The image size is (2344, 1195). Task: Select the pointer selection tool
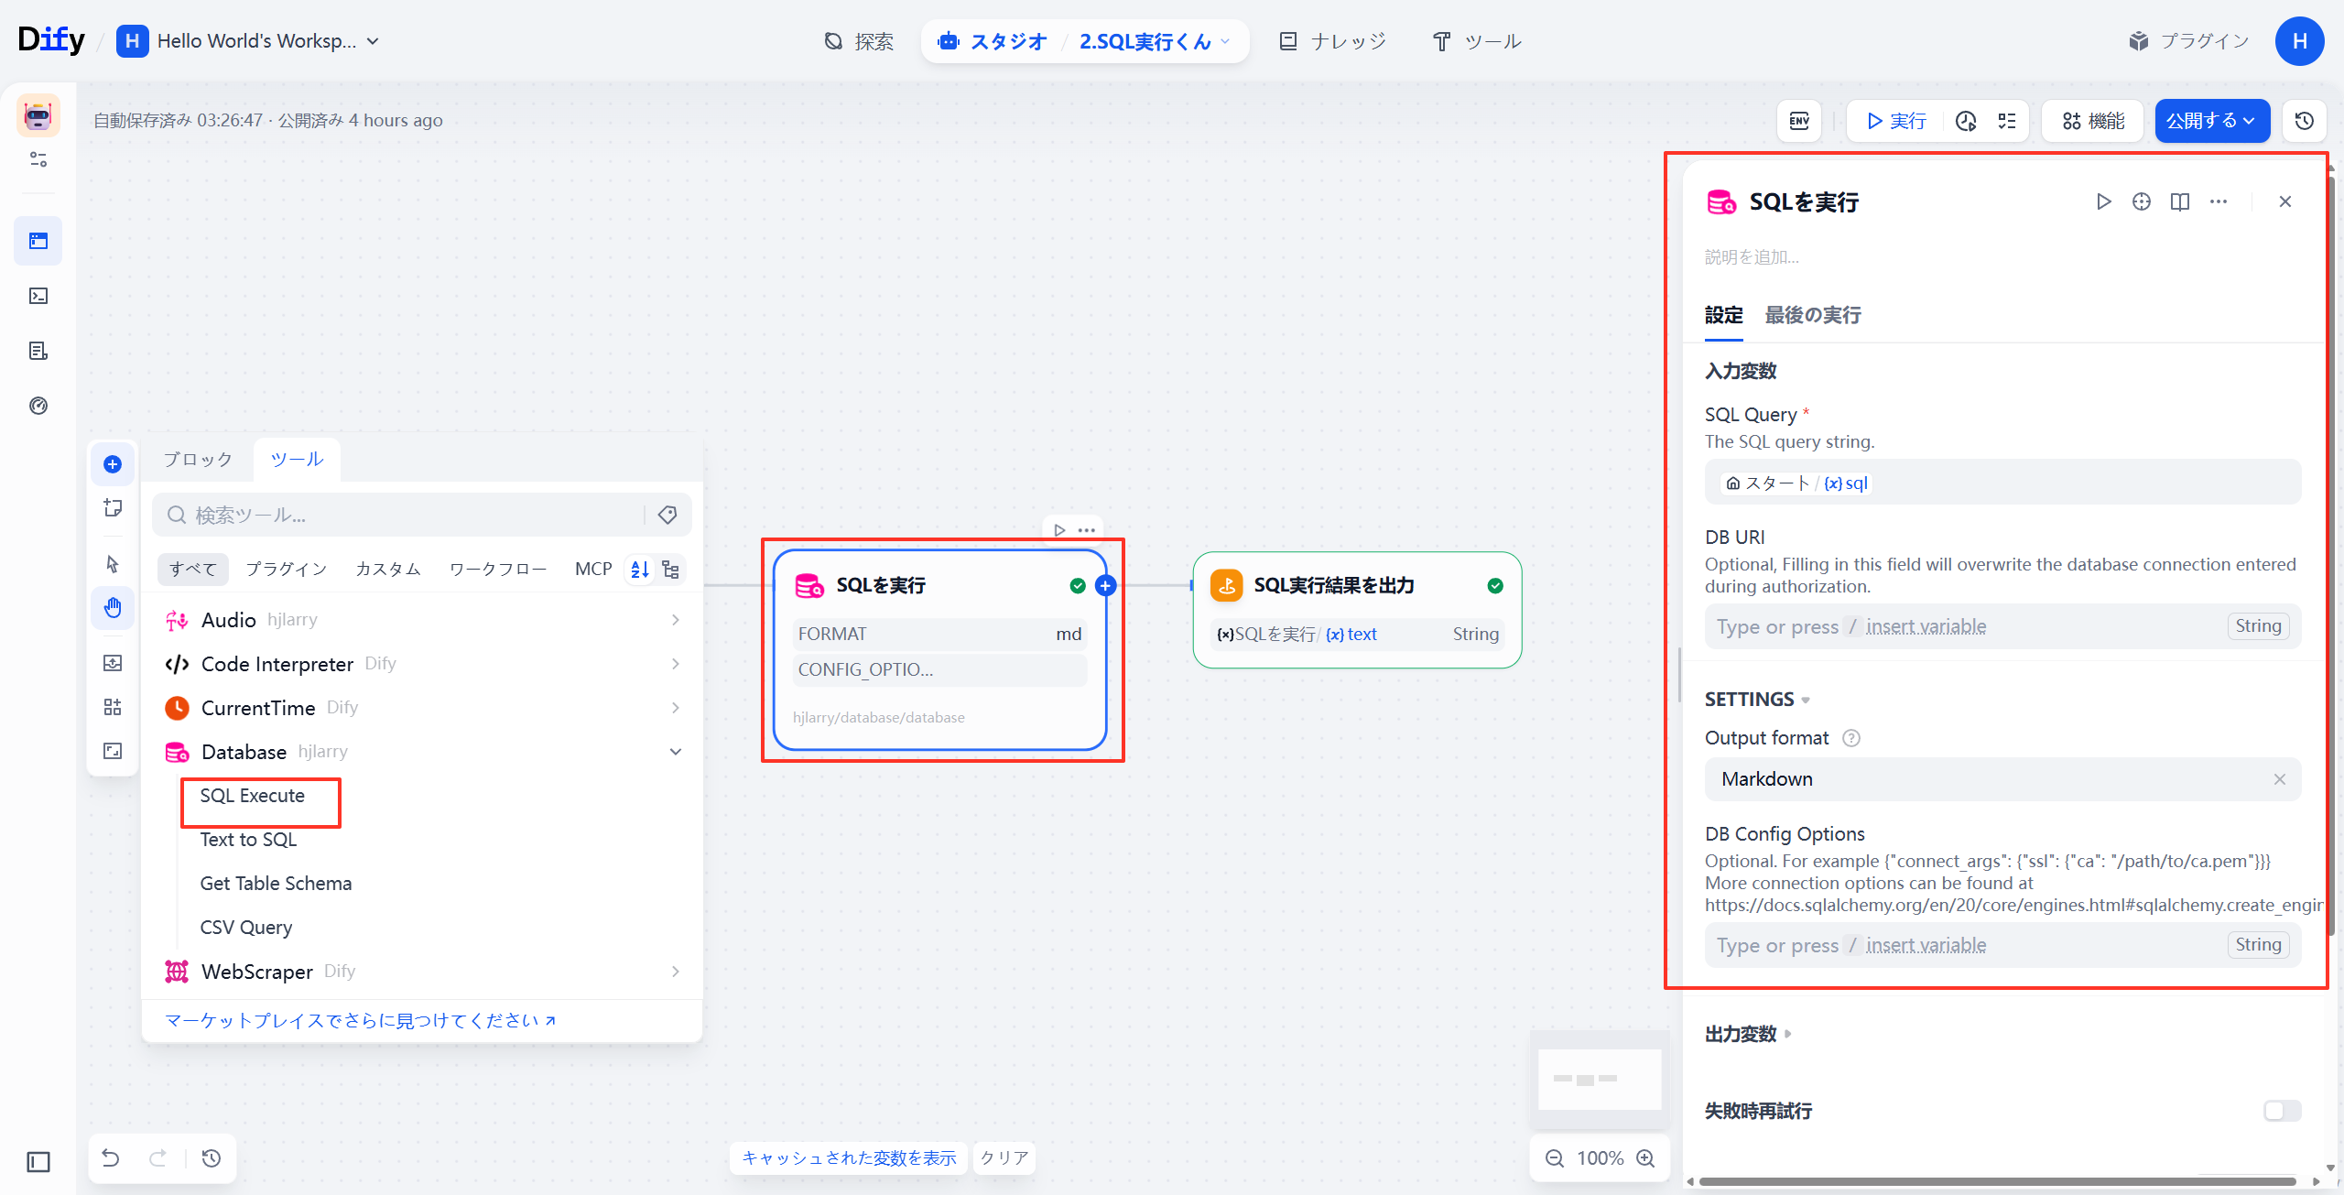(x=112, y=565)
